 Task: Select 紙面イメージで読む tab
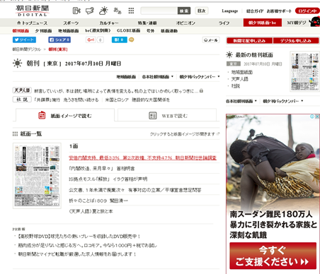point(65,115)
